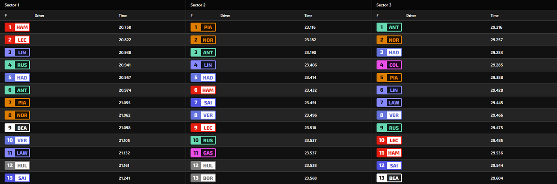557x184 pixels.
Task: Click the 21.105 time for VER
Action: click(125, 140)
